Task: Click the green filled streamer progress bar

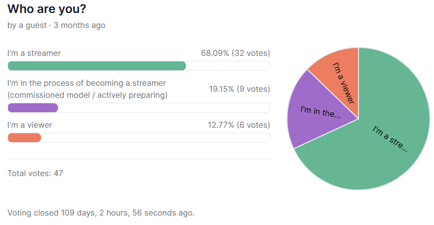Action: tap(96, 66)
